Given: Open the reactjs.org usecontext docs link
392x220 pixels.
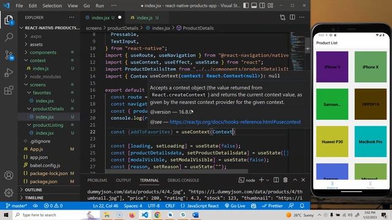Looking at the screenshot, I should (235, 122).
